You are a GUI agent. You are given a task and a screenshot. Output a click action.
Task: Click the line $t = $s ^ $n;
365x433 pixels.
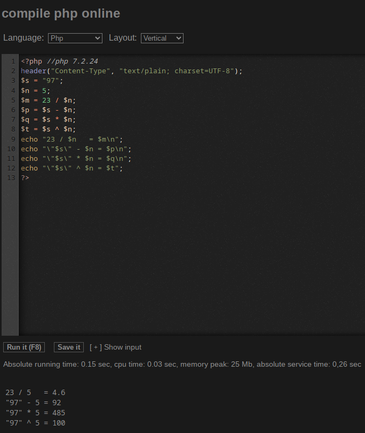point(48,129)
